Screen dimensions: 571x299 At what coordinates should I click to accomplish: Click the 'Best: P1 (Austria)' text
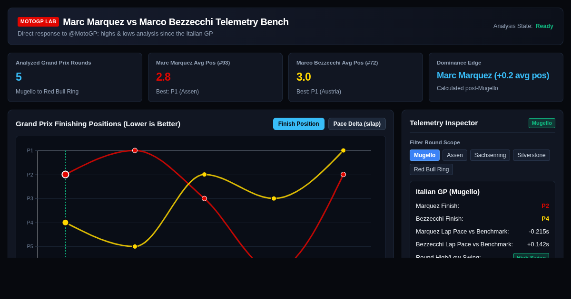pyautogui.click(x=319, y=92)
